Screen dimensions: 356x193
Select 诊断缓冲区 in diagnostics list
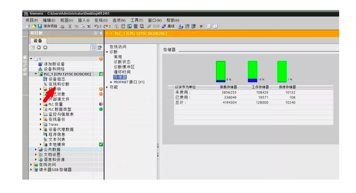[124, 67]
